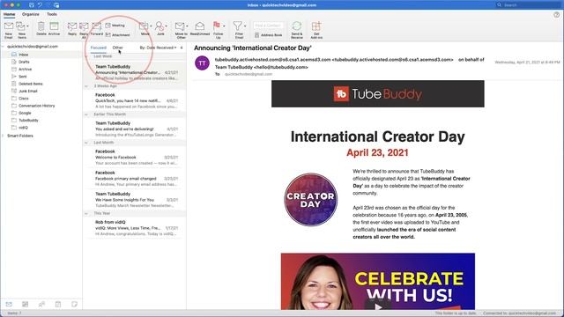Click the help question mark icon
The height and width of the screenshot is (317, 564).
(x=556, y=15)
